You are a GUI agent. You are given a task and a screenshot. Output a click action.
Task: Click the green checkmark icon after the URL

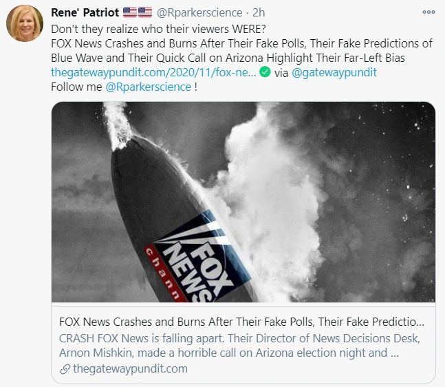pos(265,72)
